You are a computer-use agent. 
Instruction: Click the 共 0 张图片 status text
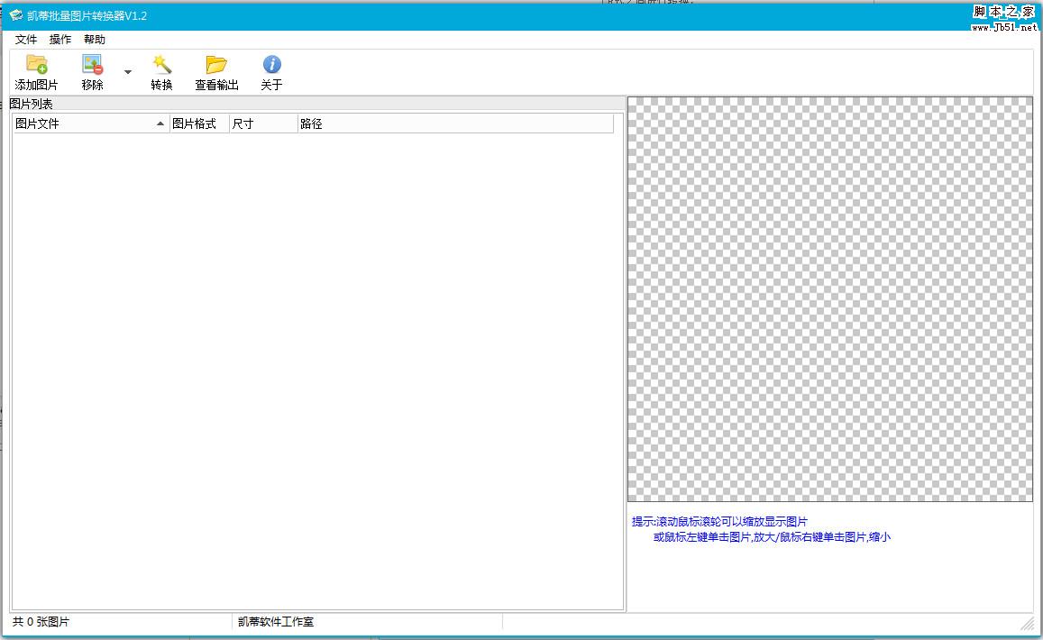pos(41,622)
